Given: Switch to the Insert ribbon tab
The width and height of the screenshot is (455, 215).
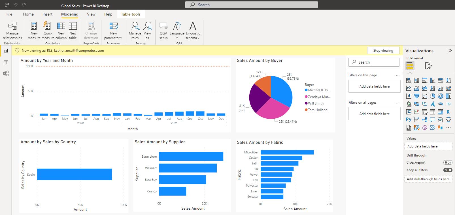Looking at the screenshot, I should (47, 14).
